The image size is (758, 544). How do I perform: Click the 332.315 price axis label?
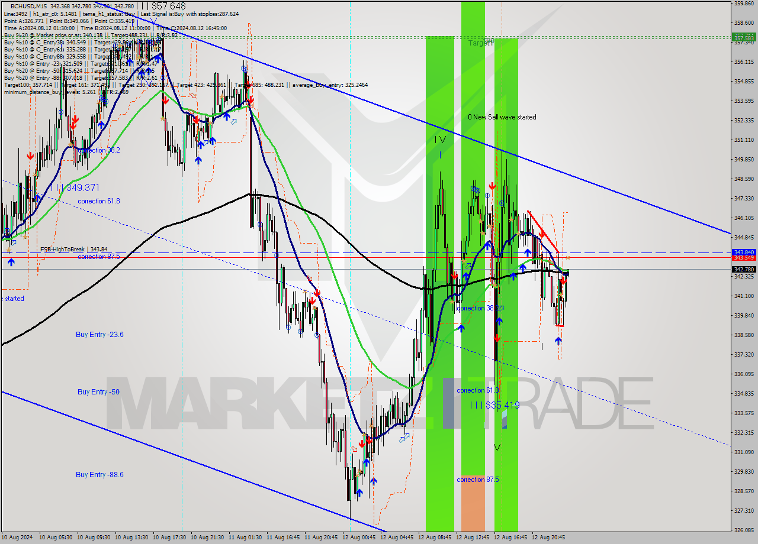(744, 433)
